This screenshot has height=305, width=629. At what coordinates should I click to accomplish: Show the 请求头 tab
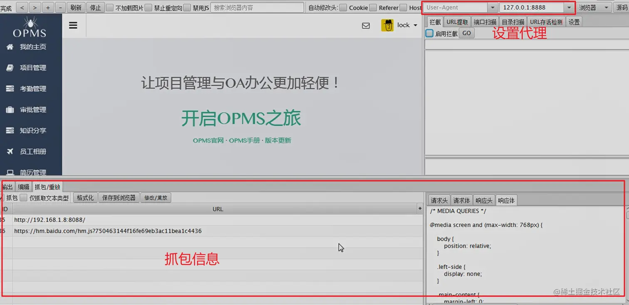[439, 200]
